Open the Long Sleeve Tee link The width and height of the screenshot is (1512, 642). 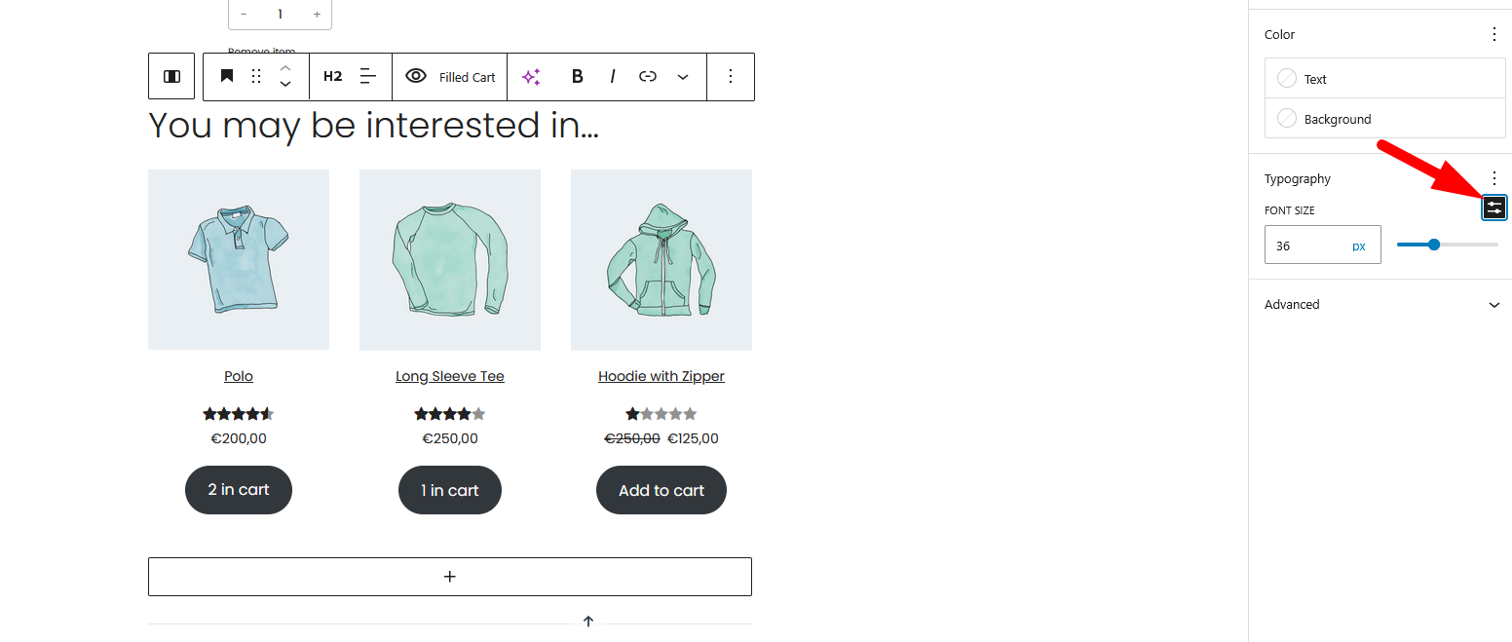point(449,376)
